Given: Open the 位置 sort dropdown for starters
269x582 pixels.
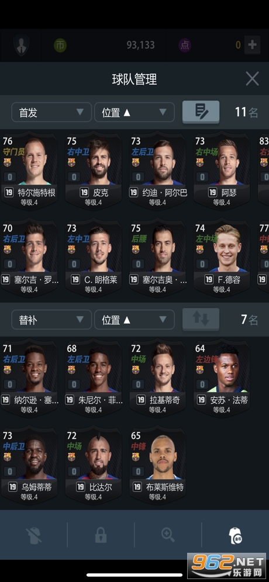Looking at the screenshot, I should pos(134,112).
